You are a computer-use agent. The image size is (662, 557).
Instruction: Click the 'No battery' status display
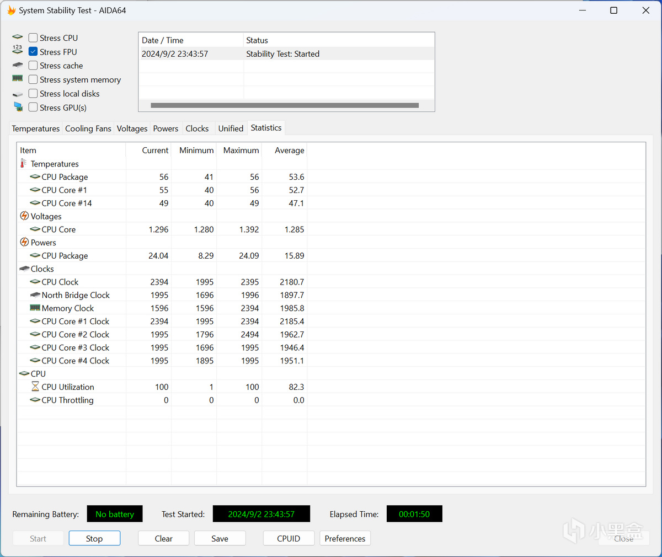pos(115,514)
